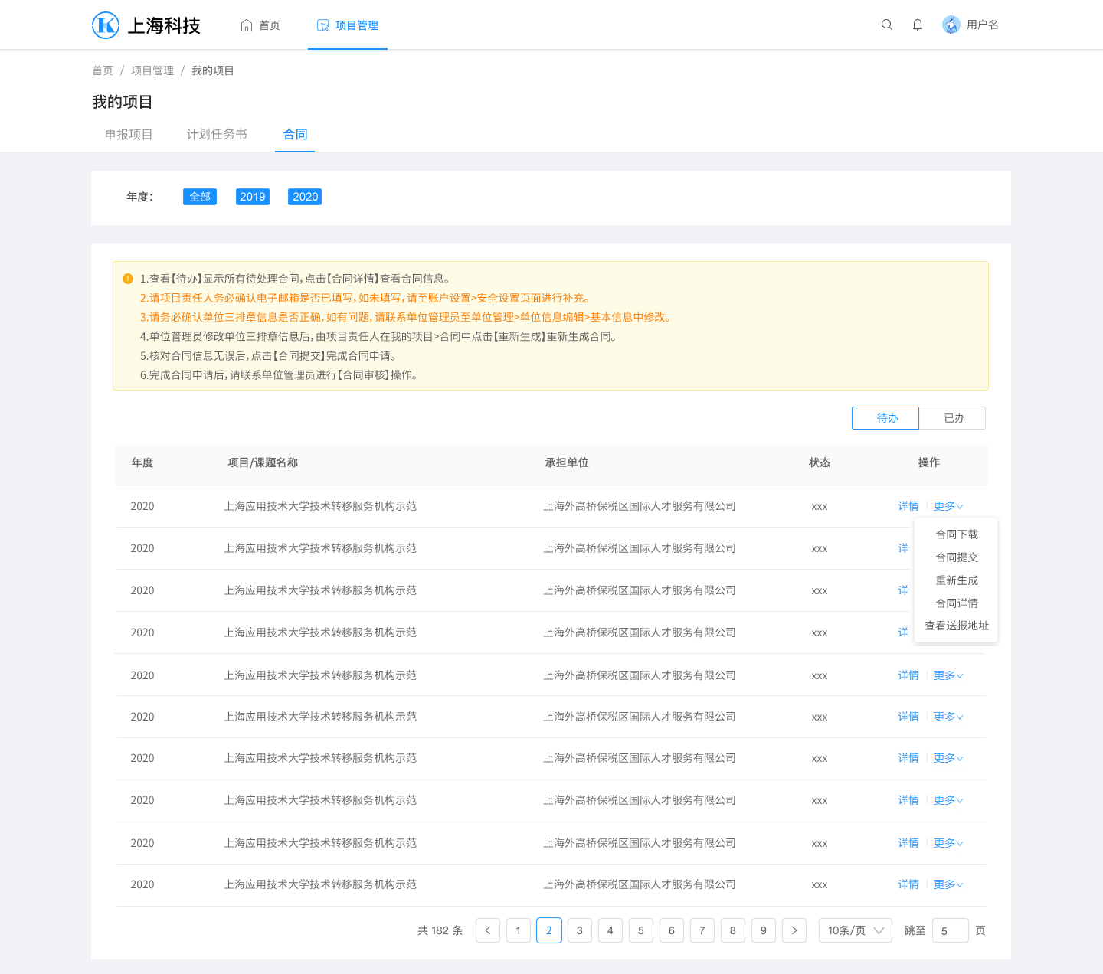Screen dimensions: 1103x974
Task: Choose 合同下载 from the dropdown menu
Action: pyautogui.click(x=957, y=534)
